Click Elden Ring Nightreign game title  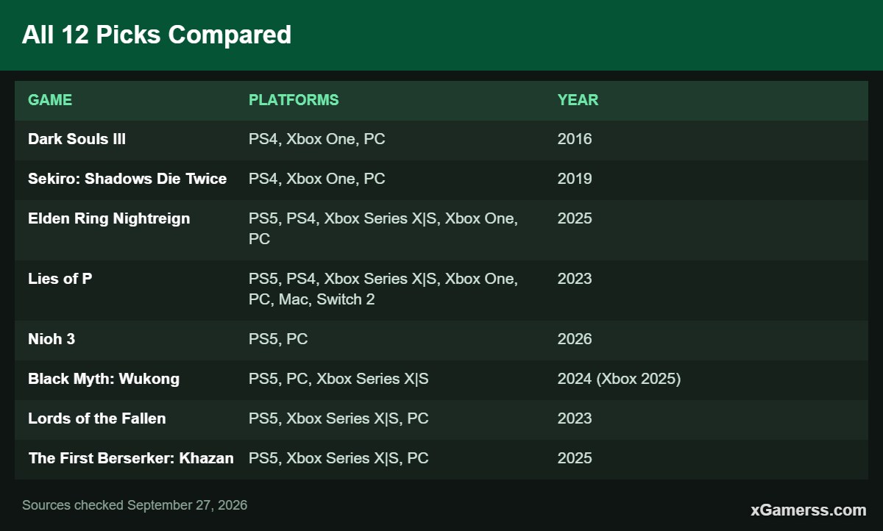(109, 218)
